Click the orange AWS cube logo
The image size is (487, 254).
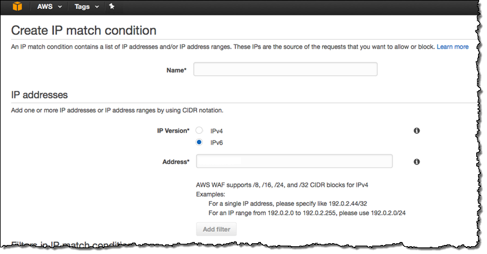(x=17, y=6)
